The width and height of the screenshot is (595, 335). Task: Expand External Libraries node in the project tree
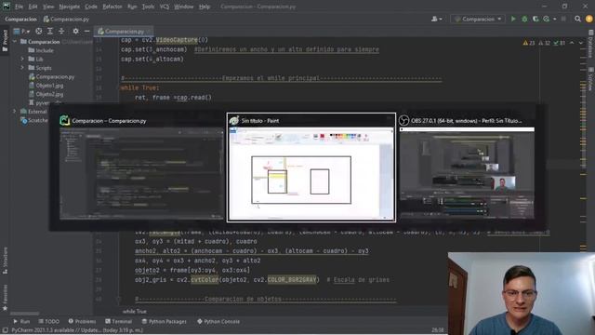[15, 112]
